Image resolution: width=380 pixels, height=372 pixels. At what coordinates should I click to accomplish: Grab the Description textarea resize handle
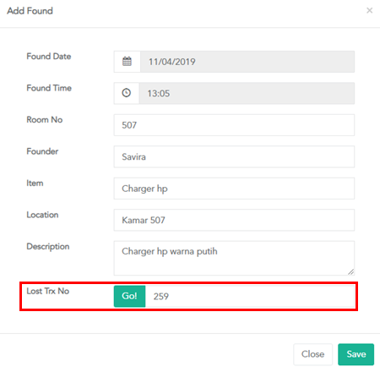coord(350,271)
